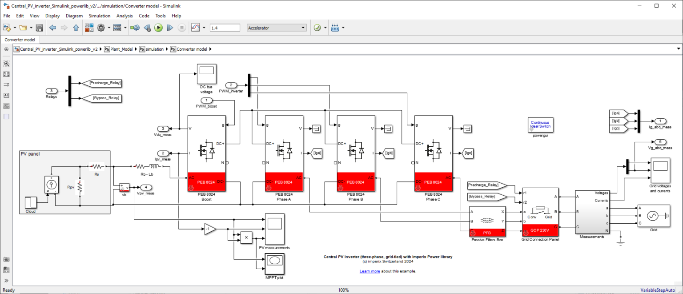Click the Learn more hyperlink
Screen dimensions: 683x294
[x=370, y=271]
